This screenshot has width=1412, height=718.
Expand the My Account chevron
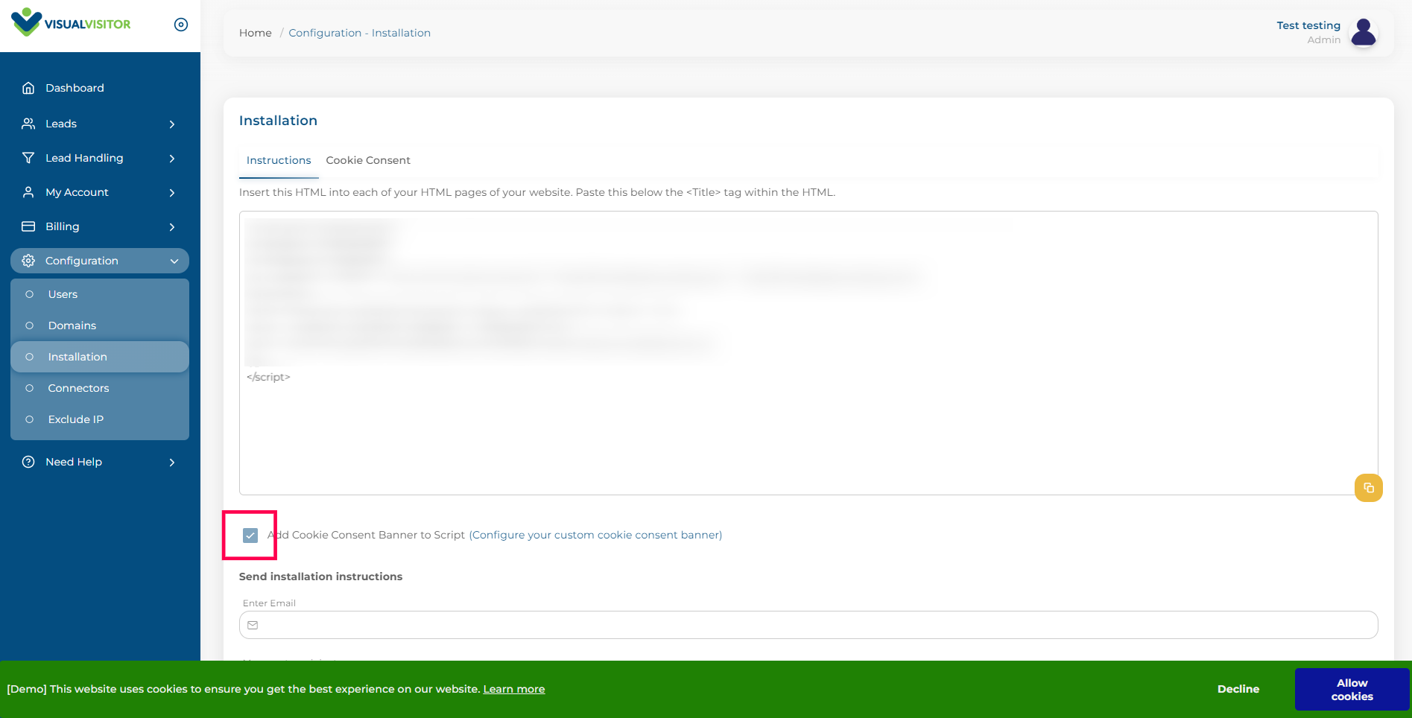pyautogui.click(x=172, y=193)
